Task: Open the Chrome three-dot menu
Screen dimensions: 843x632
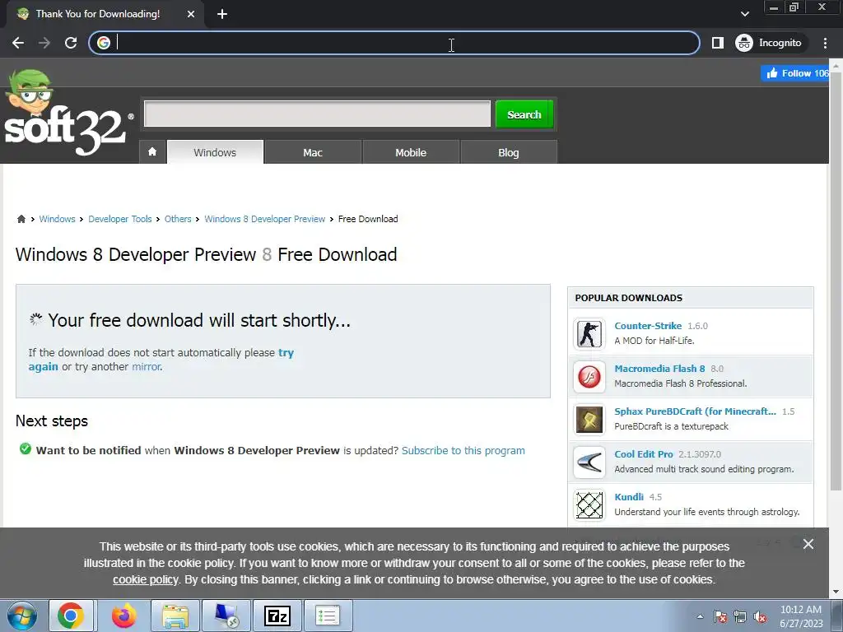Action: tap(825, 43)
